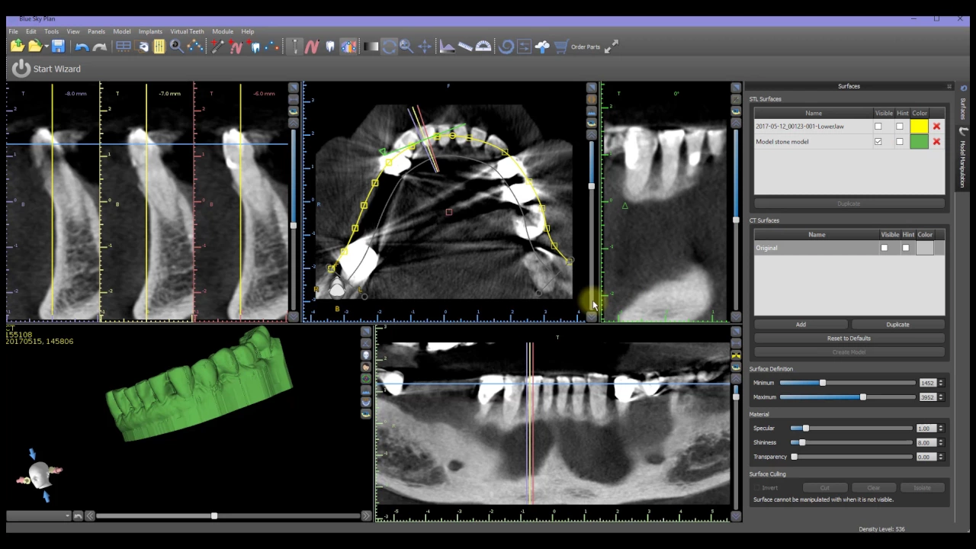
Task: Delete the LowerJaw surface with red X
Action: [936, 127]
